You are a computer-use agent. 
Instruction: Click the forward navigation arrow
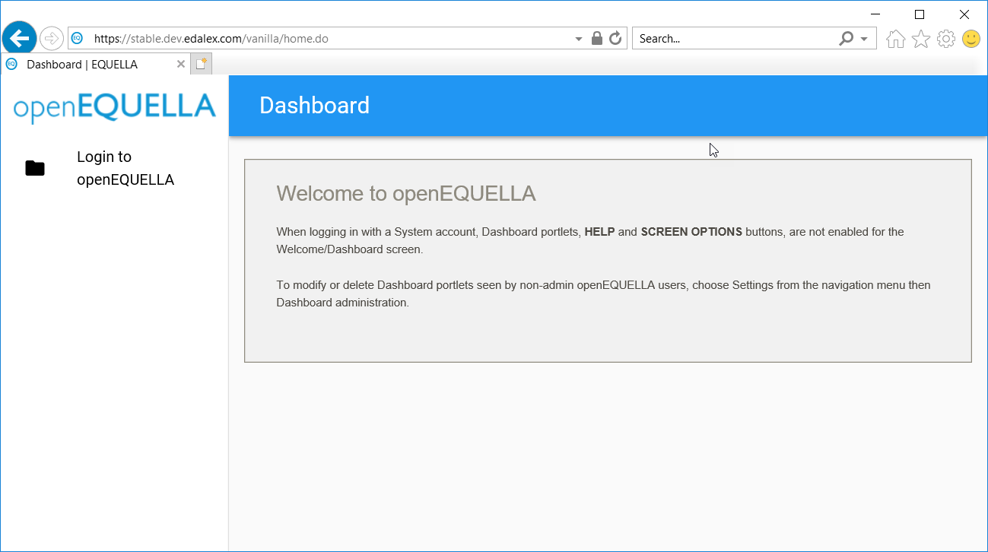click(51, 37)
